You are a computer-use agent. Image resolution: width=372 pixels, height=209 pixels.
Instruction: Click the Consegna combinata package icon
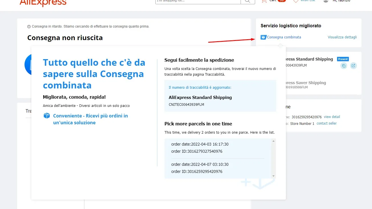point(263,37)
